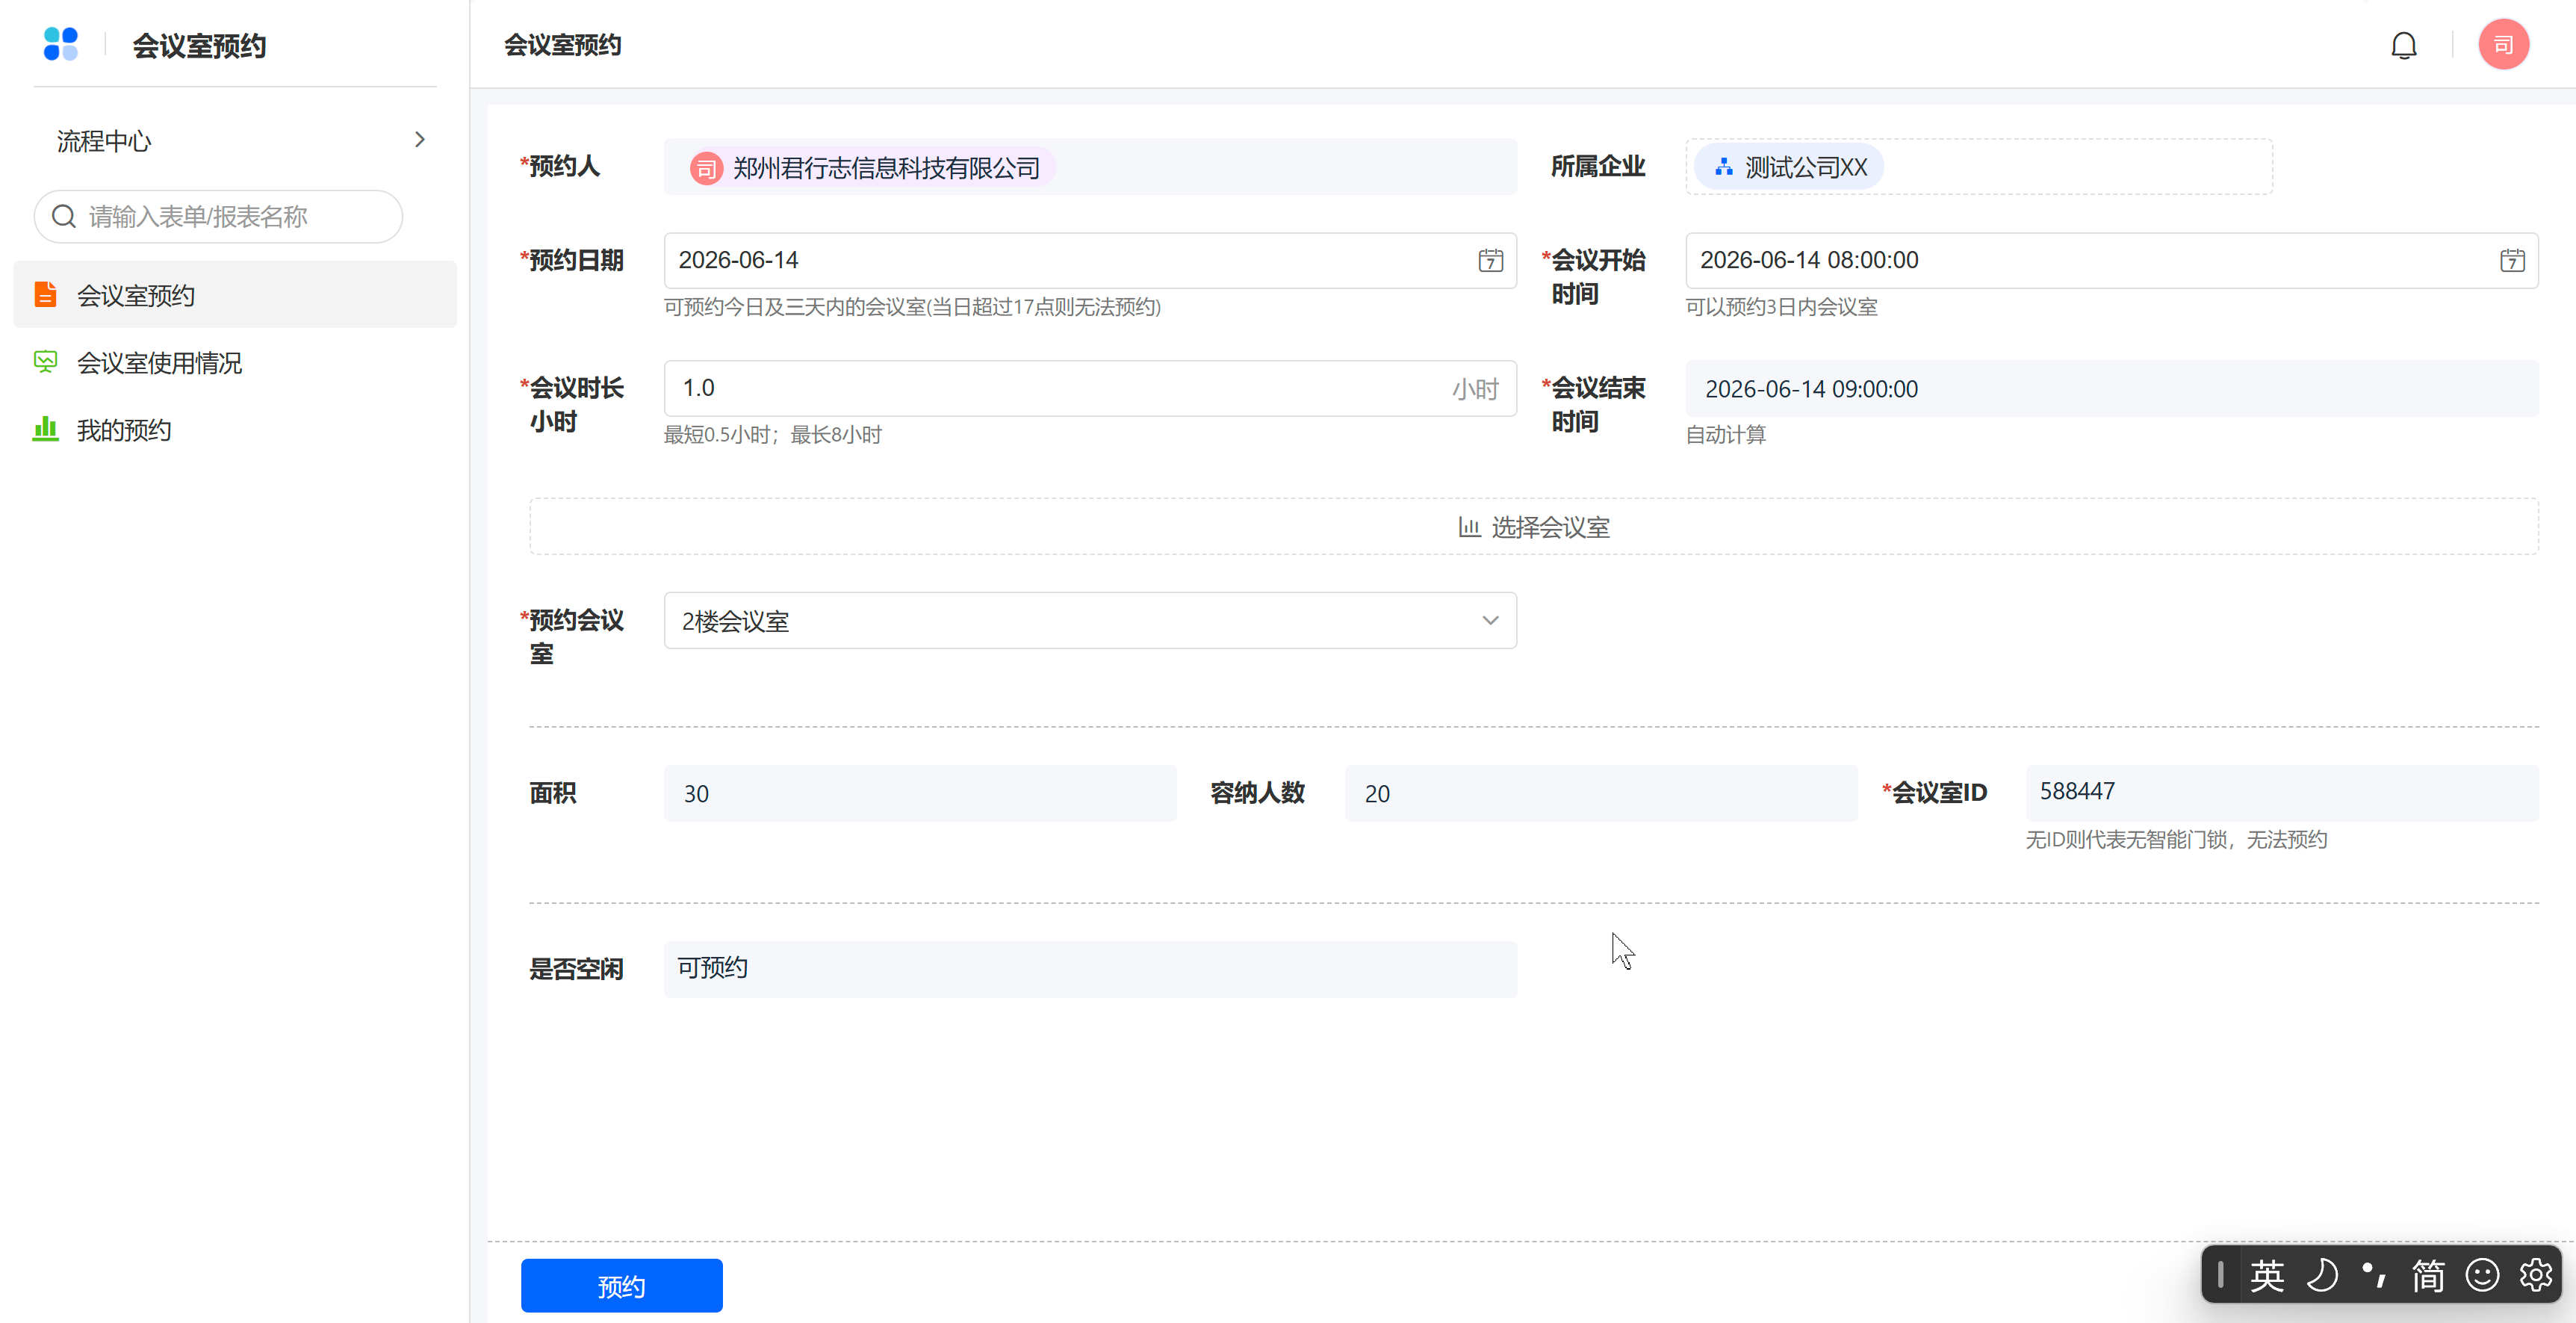Click the 会议时长 input showing 1.0
The height and width of the screenshot is (1323, 2576).
[1090, 388]
